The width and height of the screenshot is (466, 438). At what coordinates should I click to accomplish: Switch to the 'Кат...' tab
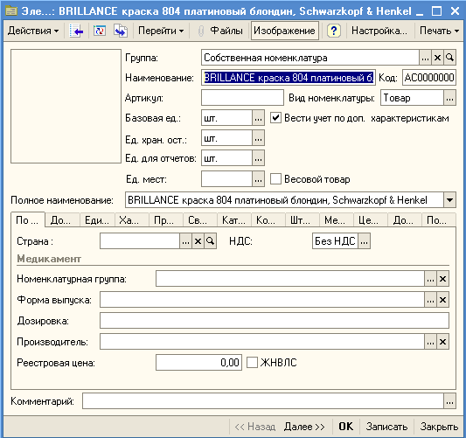(x=234, y=220)
